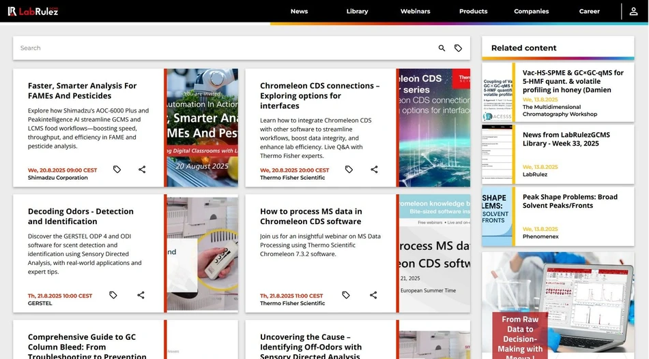Image resolution: width=649 pixels, height=359 pixels.
Task: Click tag icon on Decoding Odors card
Action: click(x=113, y=295)
